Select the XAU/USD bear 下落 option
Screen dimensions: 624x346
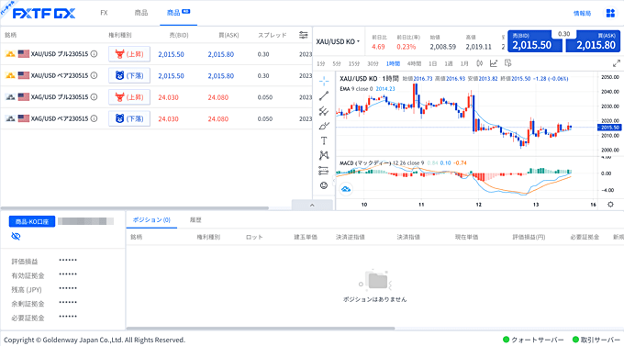pos(129,75)
